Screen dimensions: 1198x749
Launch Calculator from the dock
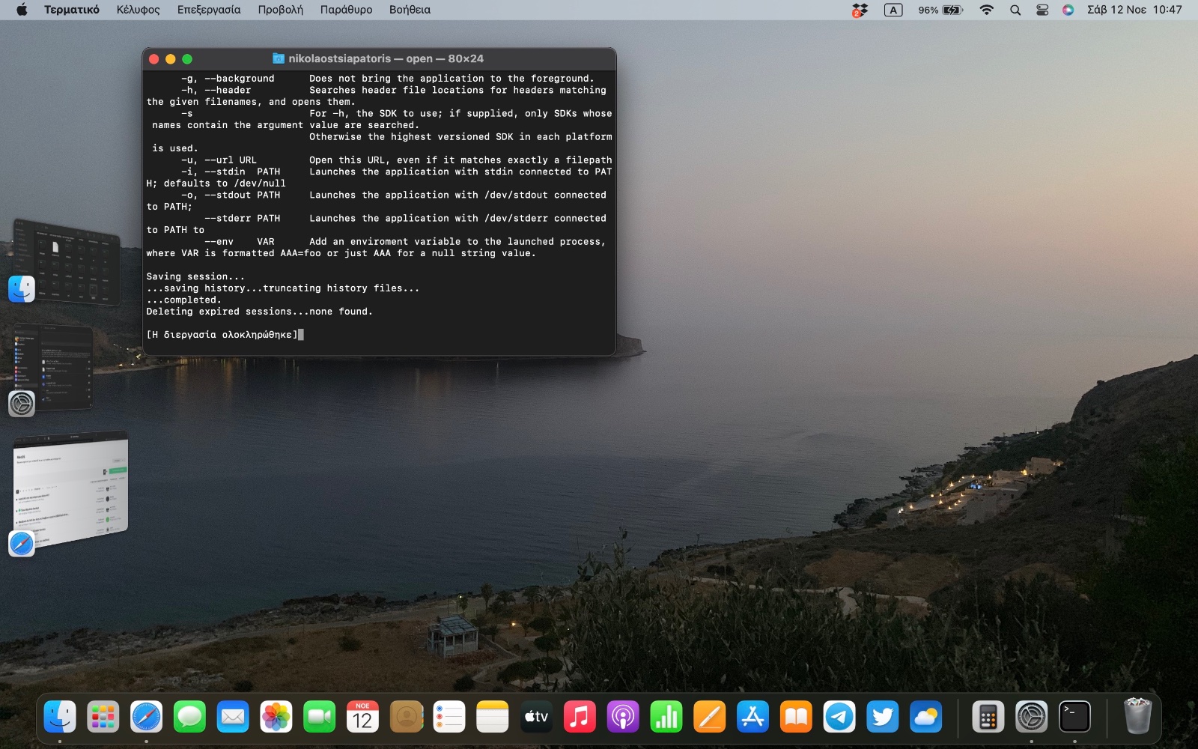pyautogui.click(x=988, y=718)
